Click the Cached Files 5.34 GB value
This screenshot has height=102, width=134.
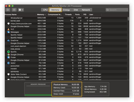75,91
